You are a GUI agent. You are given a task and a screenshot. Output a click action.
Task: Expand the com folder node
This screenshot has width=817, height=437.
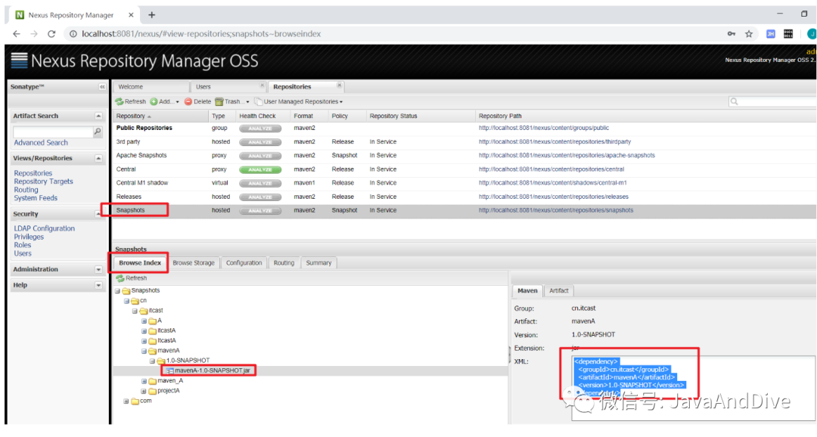pos(126,401)
